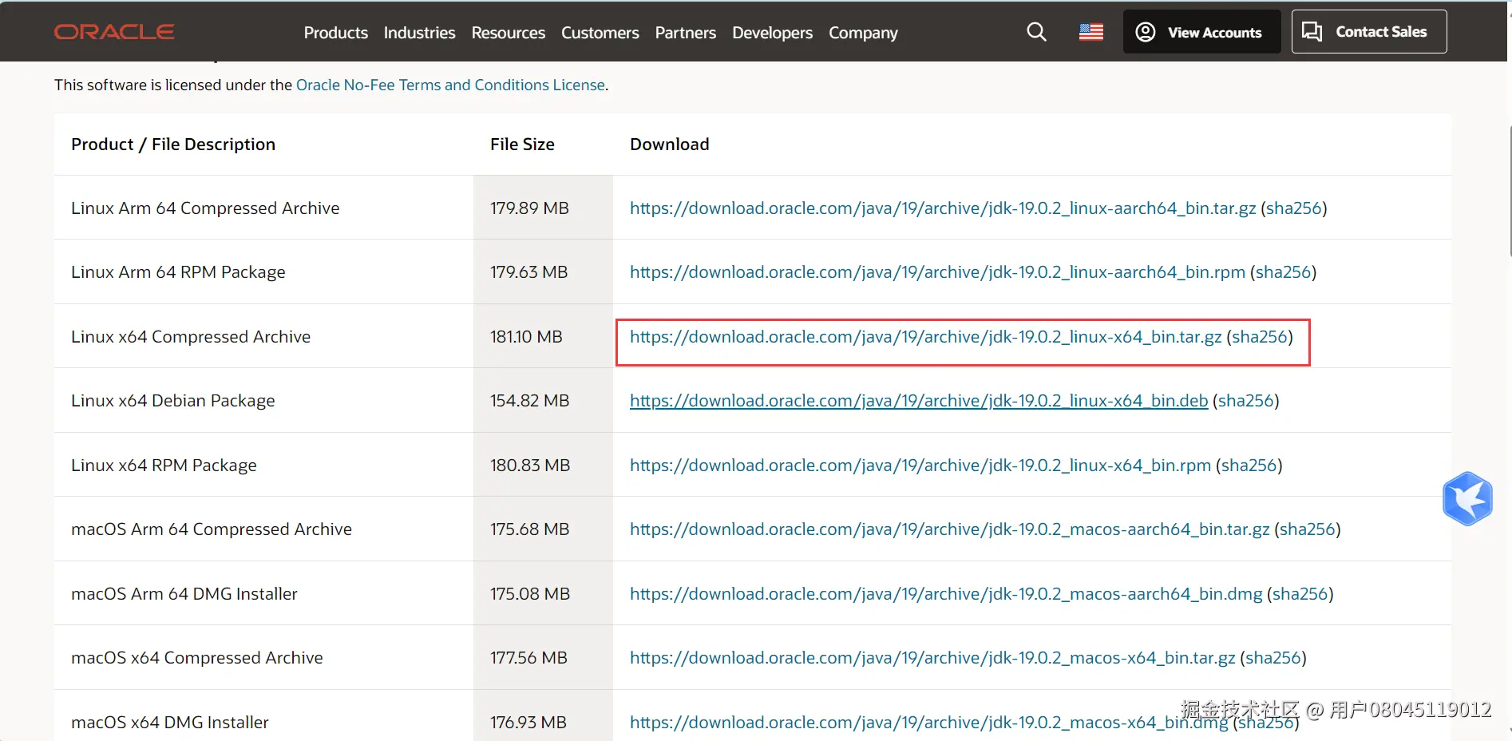The width and height of the screenshot is (1512, 741).
Task: Download the macos-aarch64 tar.gz archive link
Action: (x=950, y=529)
